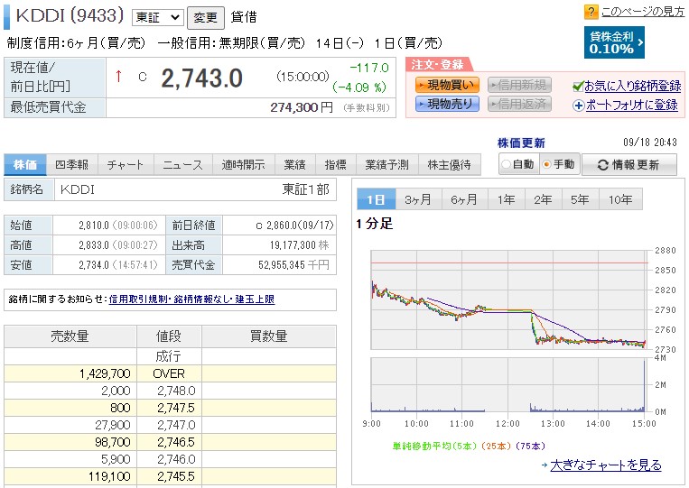The width and height of the screenshot is (689, 488).
Task: Click the 出来高 value 19,177,300 株
Action: point(299,245)
